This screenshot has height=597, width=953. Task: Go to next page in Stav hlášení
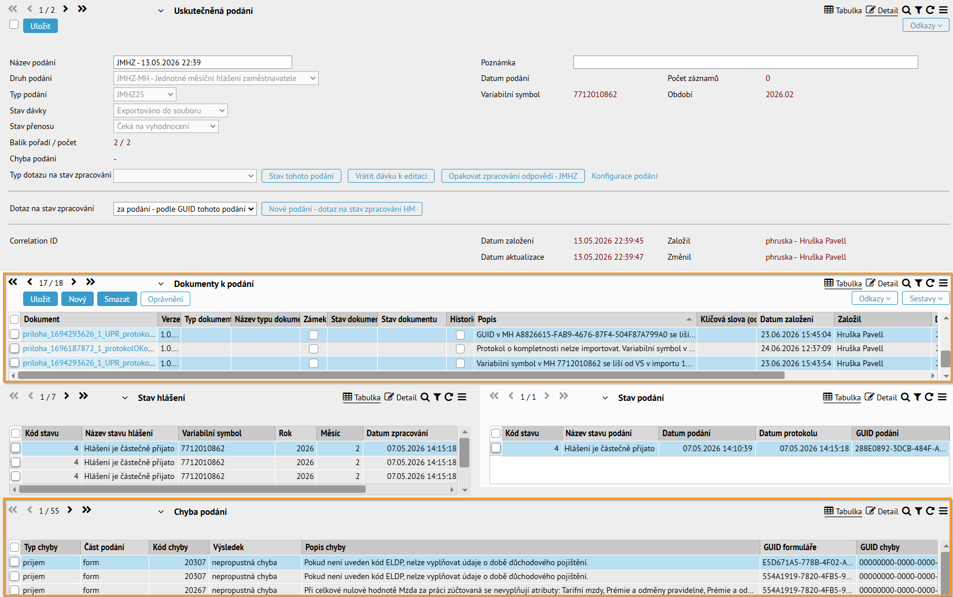67,396
